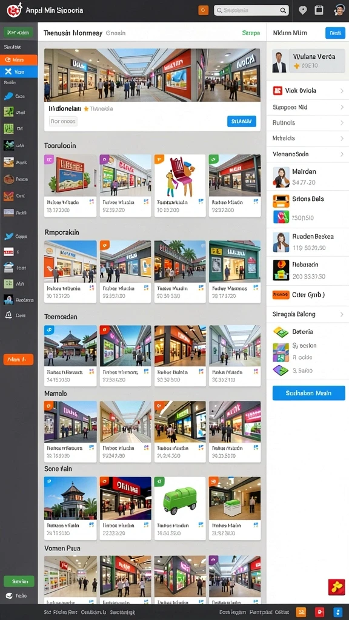Image resolution: width=349 pixels, height=620 pixels.
Task: Open the 'Tkenusat Monmeay' tab
Action: pos(73,33)
